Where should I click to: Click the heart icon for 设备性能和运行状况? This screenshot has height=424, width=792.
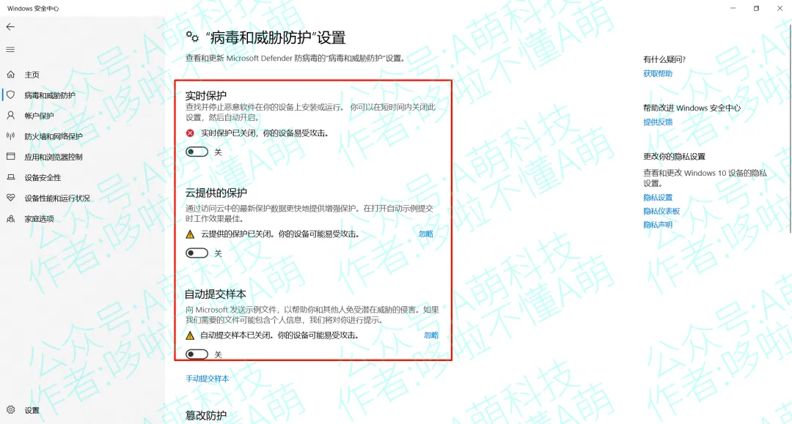pos(10,198)
